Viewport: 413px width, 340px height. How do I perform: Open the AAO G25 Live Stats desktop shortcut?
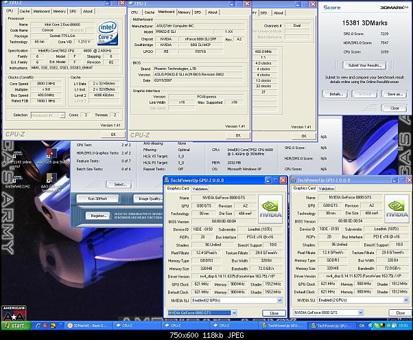click(x=51, y=157)
